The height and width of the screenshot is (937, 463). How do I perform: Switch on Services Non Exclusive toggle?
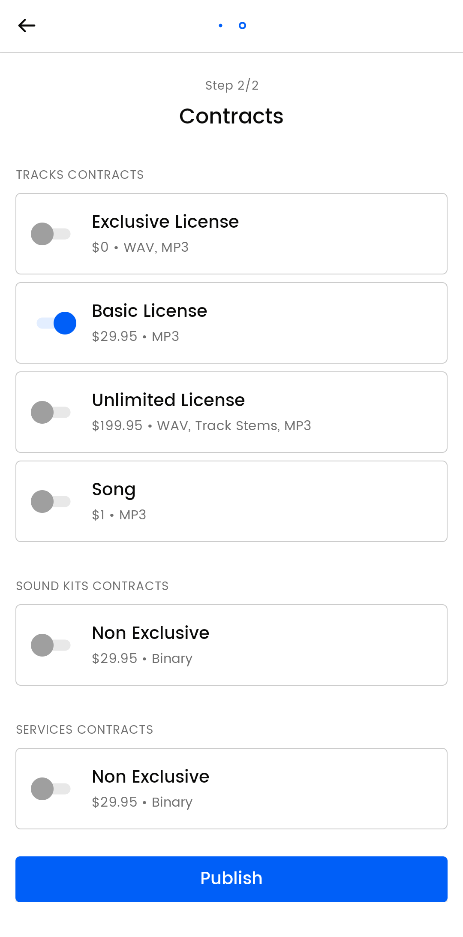(x=51, y=789)
